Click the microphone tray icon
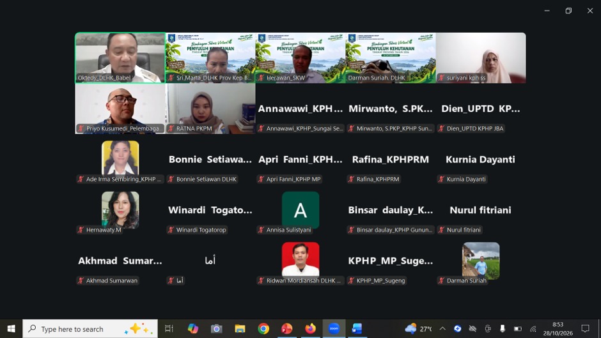The width and height of the screenshot is (601, 338). (502, 328)
